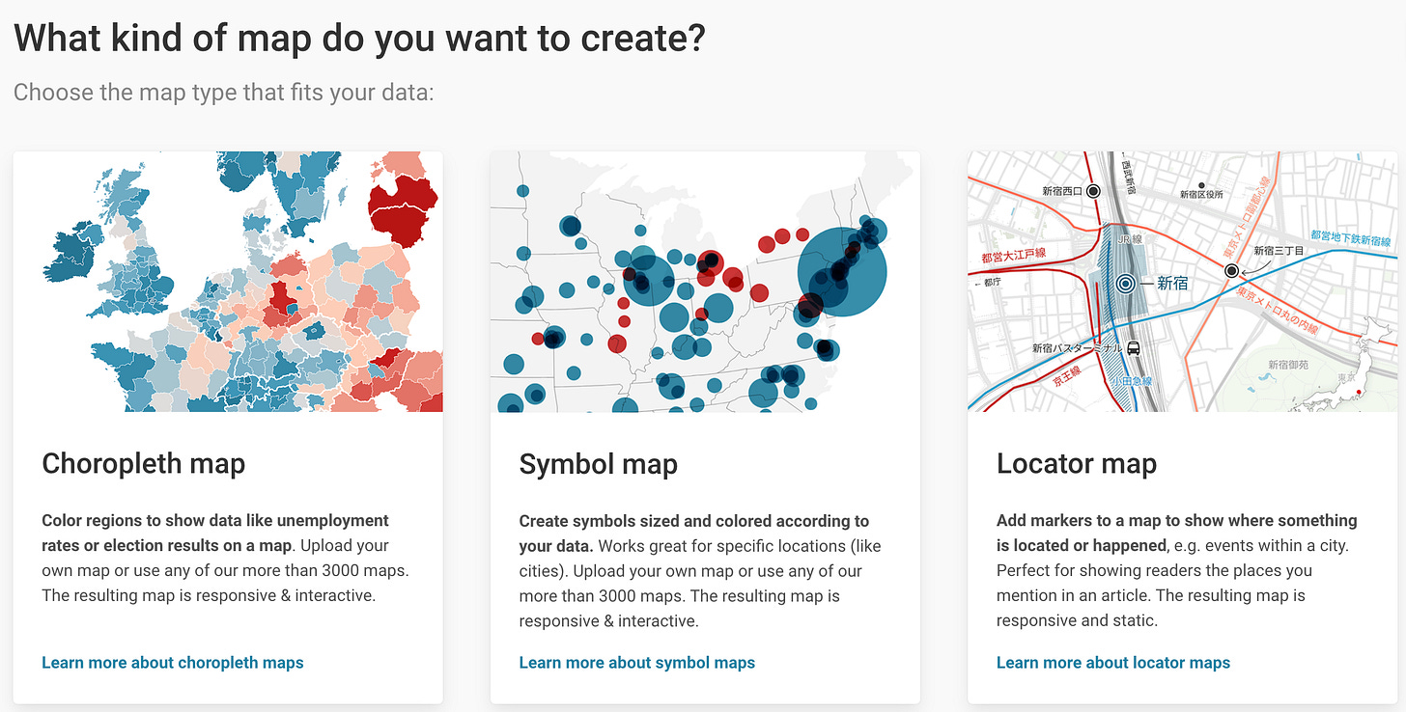Image resolution: width=1406 pixels, height=712 pixels.
Task: Select the Choropleth map card
Action: point(228,424)
